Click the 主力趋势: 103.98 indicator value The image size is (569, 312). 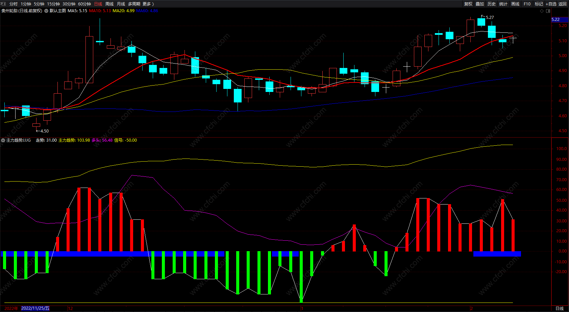tap(74, 140)
